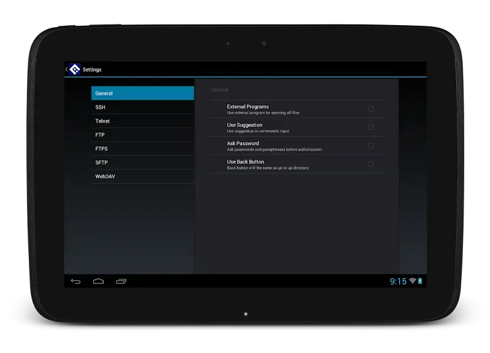Select the SFTP settings category
The height and width of the screenshot is (353, 490).
pyautogui.click(x=143, y=162)
